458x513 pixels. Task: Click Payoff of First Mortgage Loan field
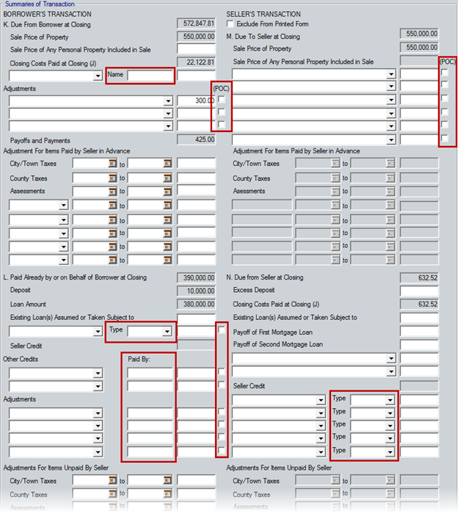419,332
